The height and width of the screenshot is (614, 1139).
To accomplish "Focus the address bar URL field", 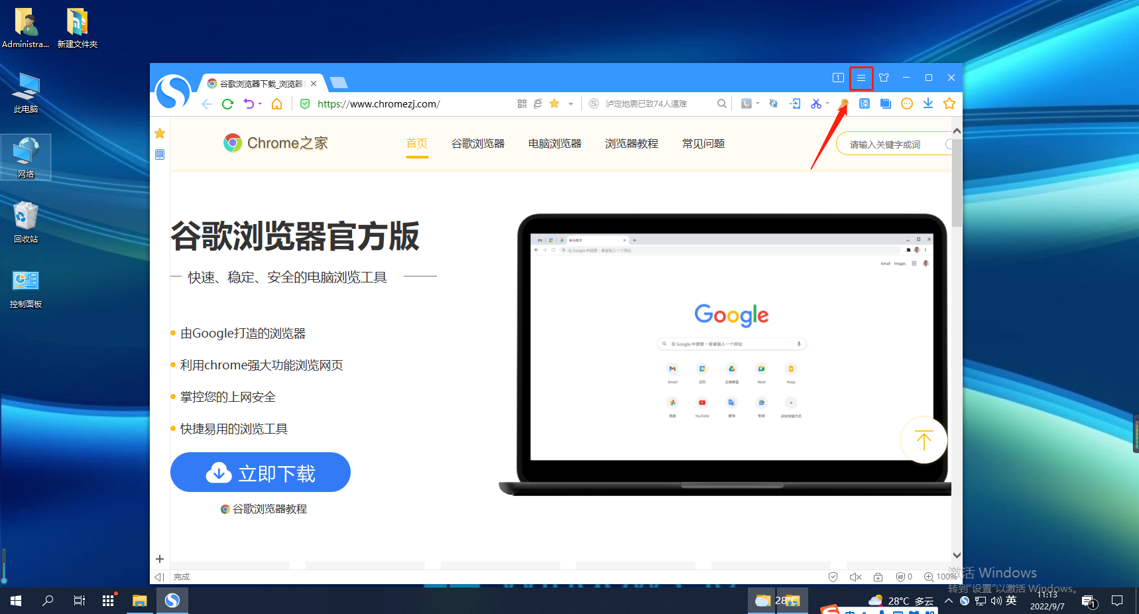I will tap(411, 104).
